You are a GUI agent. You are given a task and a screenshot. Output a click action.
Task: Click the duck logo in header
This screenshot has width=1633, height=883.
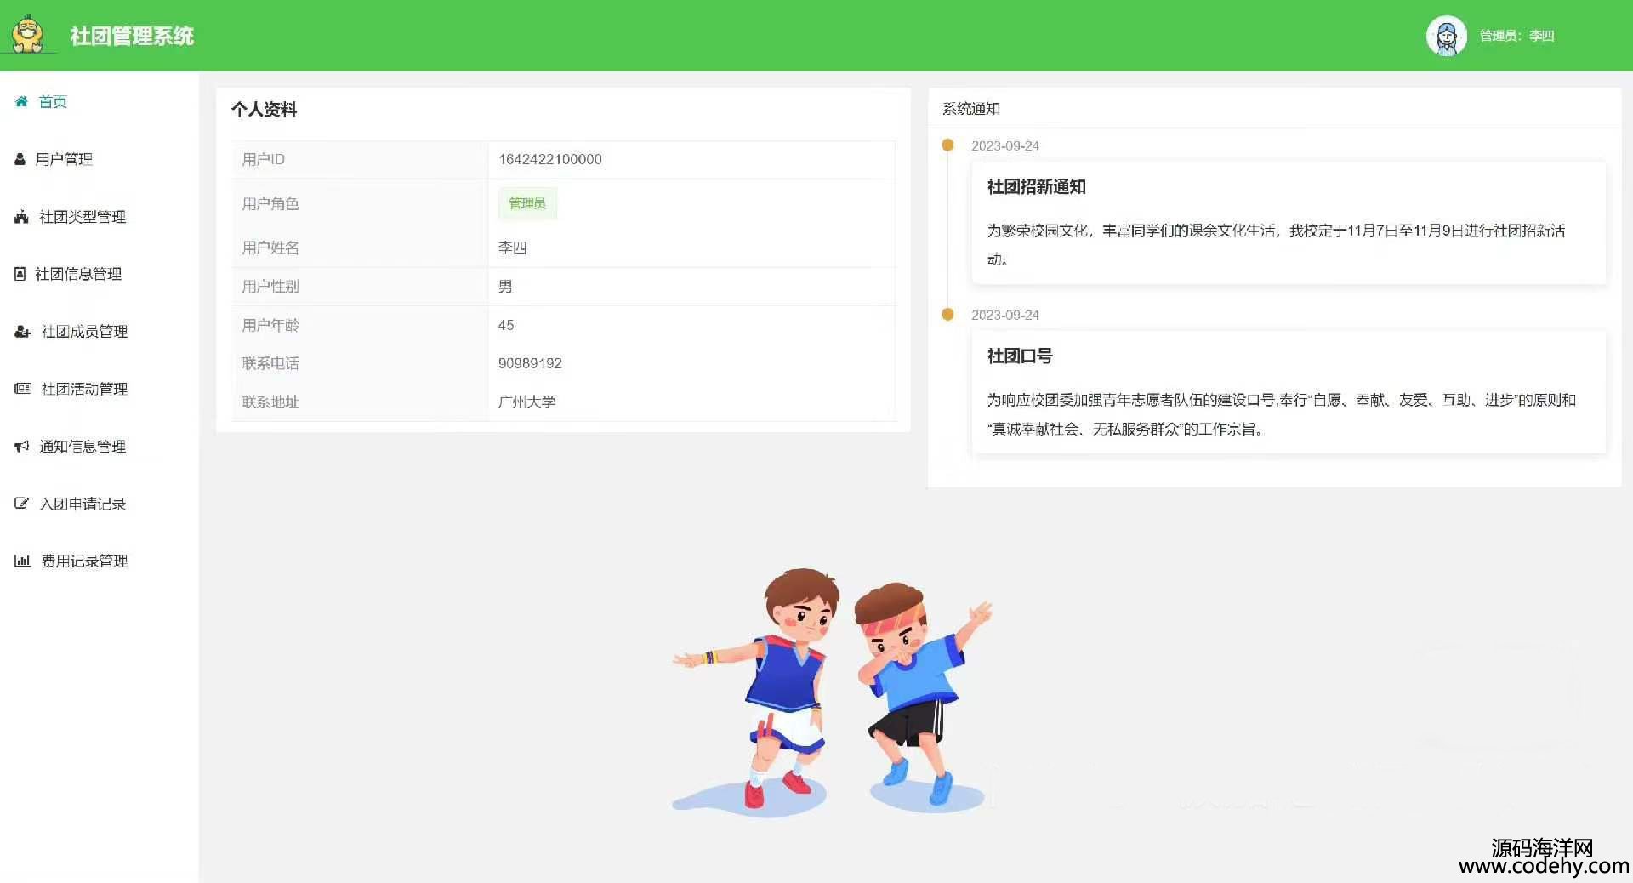[29, 35]
